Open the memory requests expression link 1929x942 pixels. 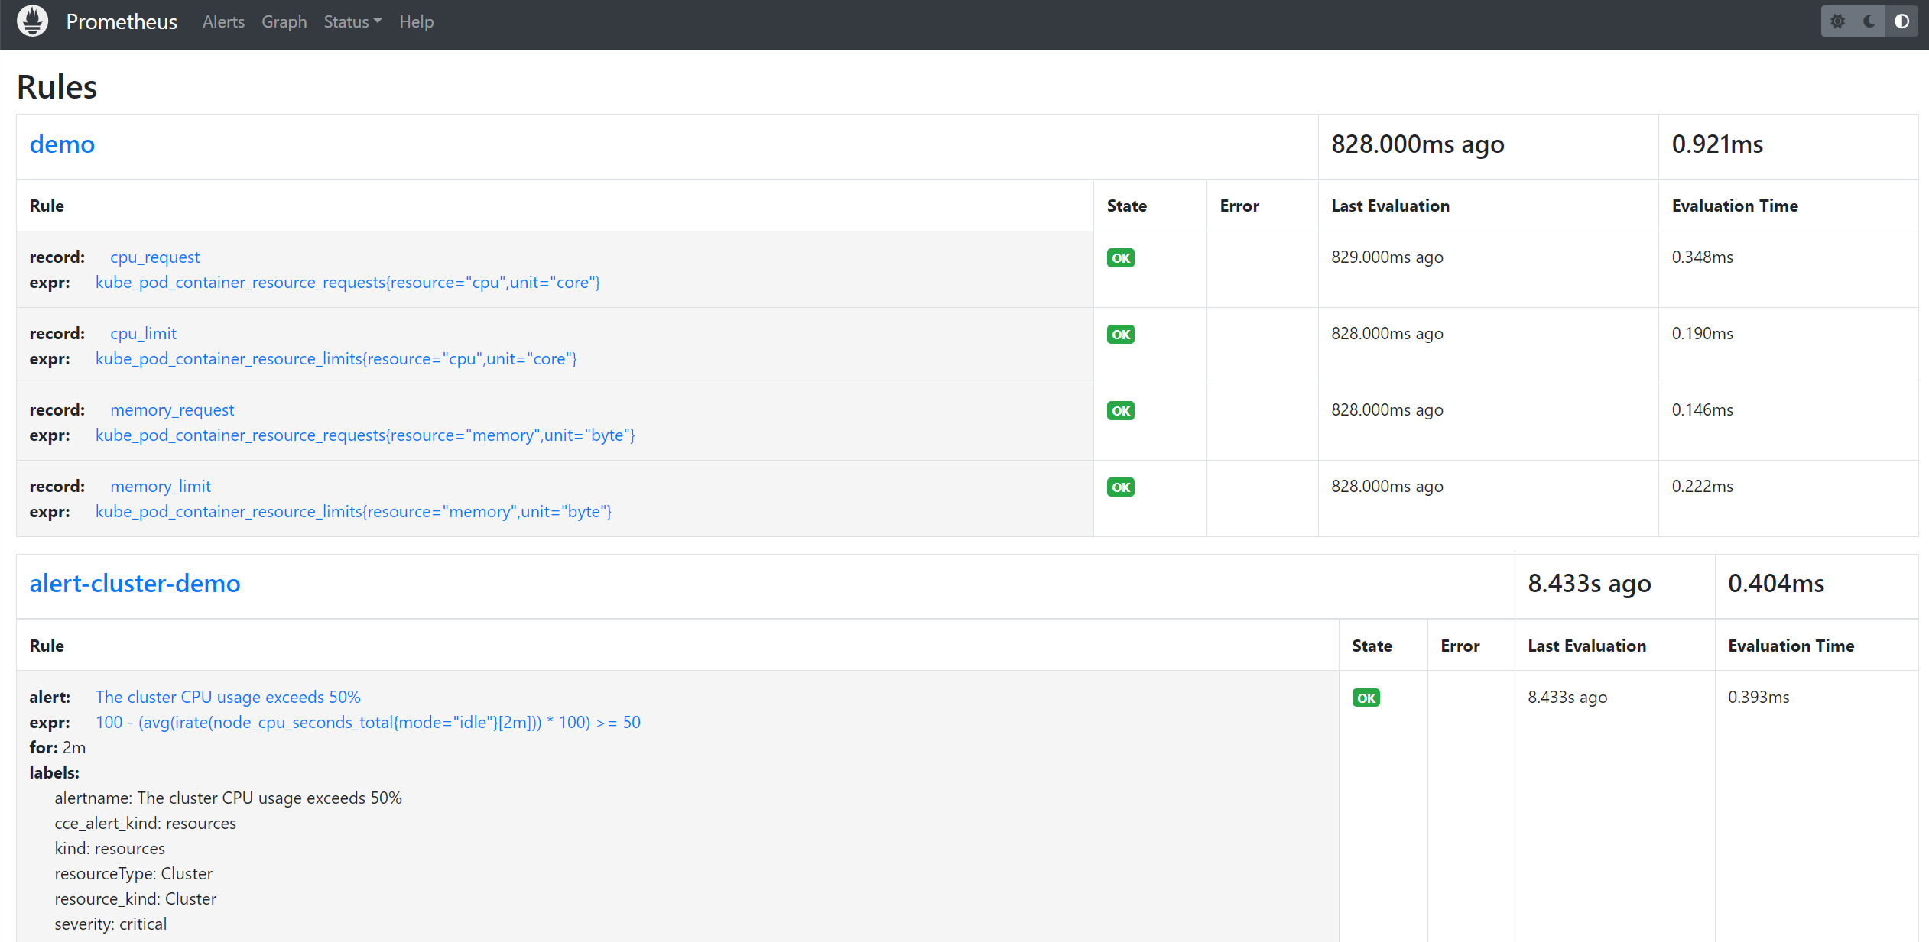[x=365, y=435]
